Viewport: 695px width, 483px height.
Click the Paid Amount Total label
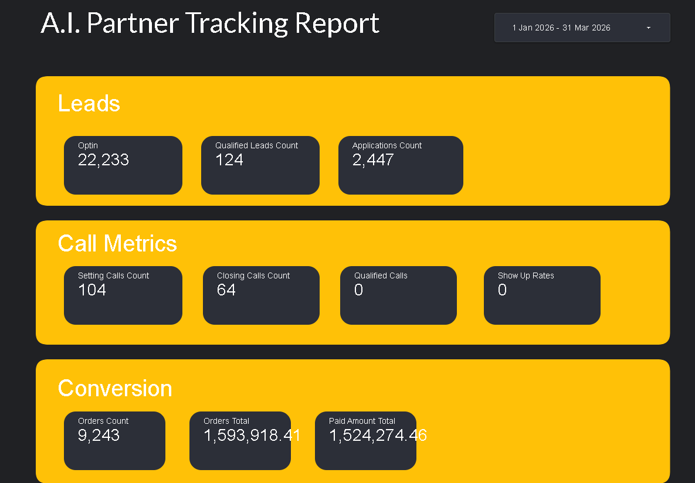click(x=362, y=421)
